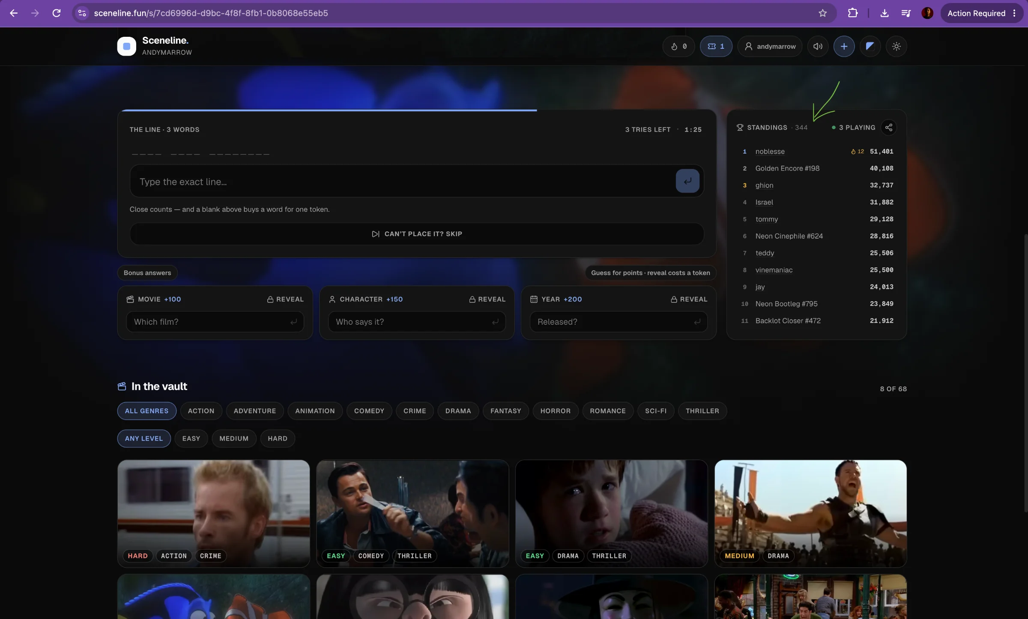Click the Which film? input
Screen dimensions: 1028x619
tap(215, 322)
